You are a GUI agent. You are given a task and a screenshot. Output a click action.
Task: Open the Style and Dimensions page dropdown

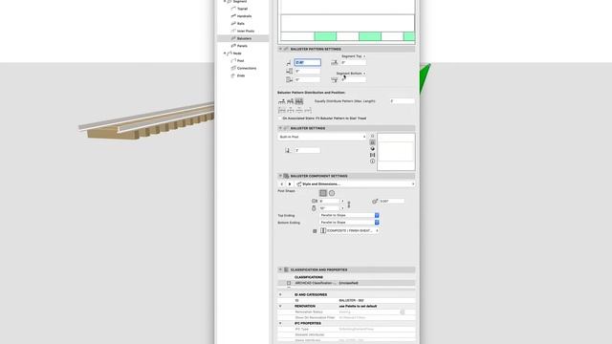pyautogui.click(x=355, y=184)
